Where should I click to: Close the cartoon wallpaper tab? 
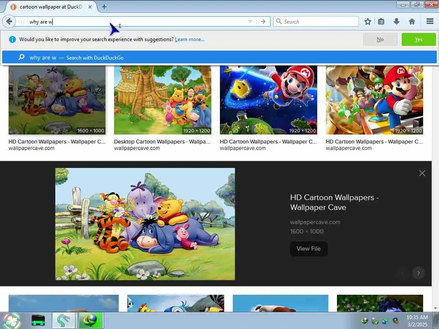click(x=90, y=7)
